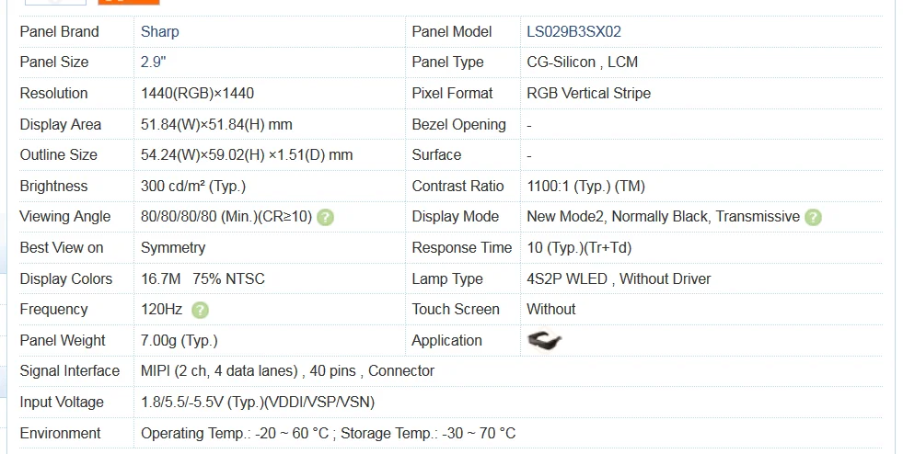The width and height of the screenshot is (903, 454).
Task: Click the Display Mode label
Action: (455, 217)
